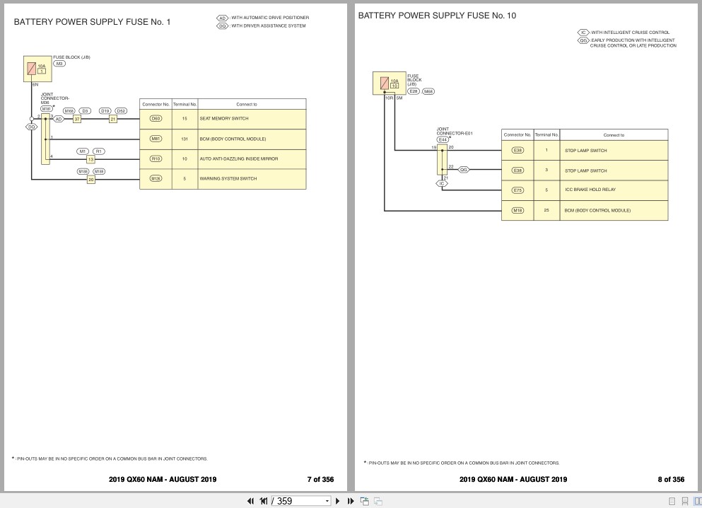Click the QG legend Early Production text
Image resolution: width=702 pixels, height=508 pixels.
[633, 43]
